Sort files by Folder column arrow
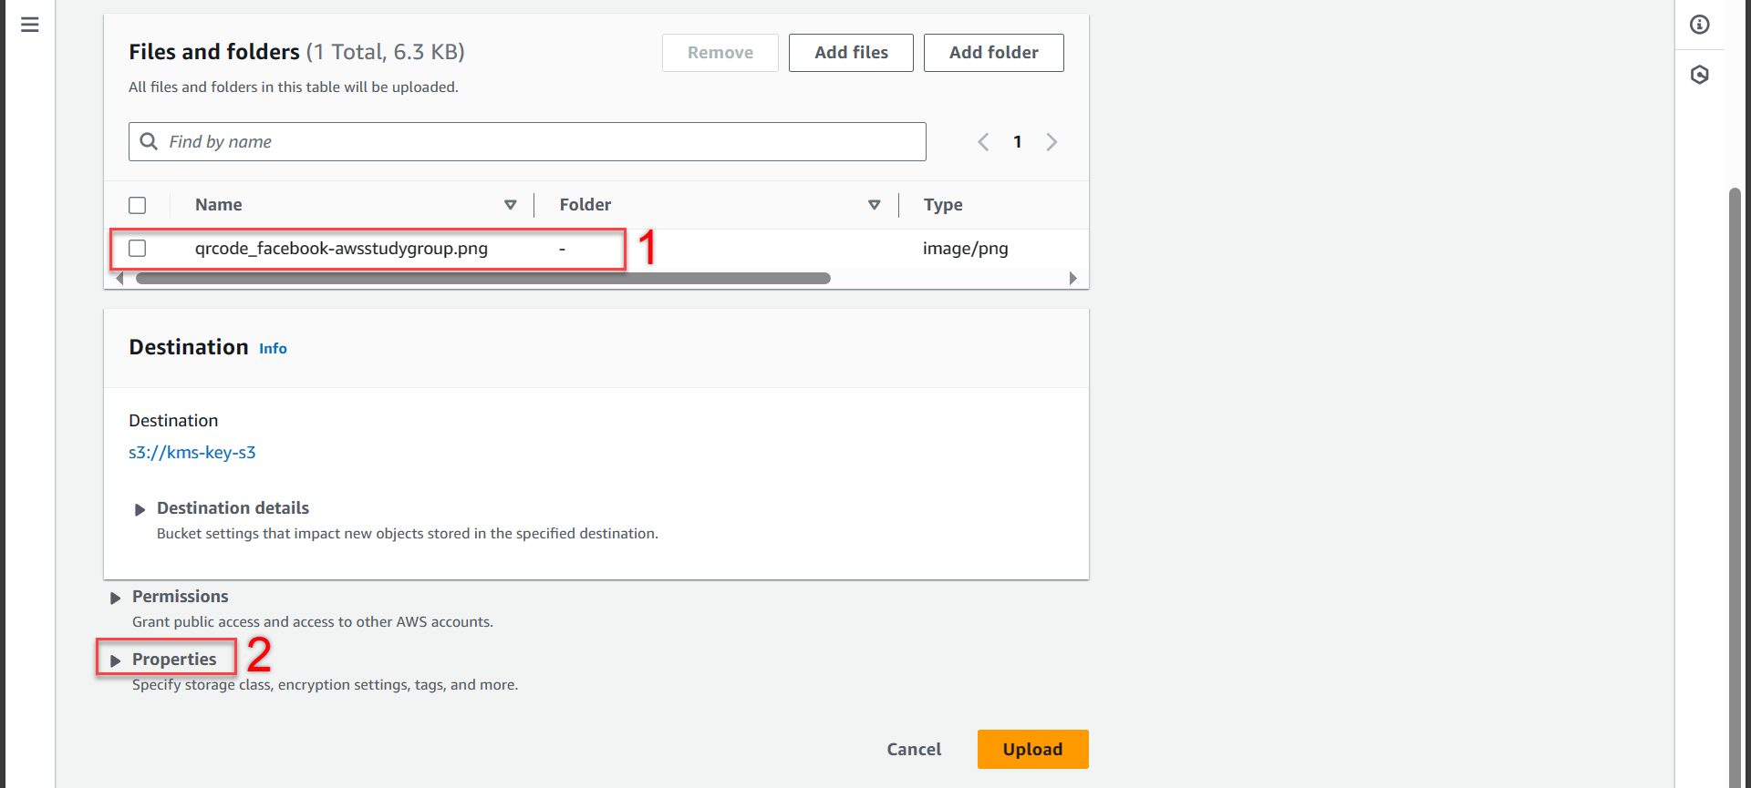 pos(874,205)
